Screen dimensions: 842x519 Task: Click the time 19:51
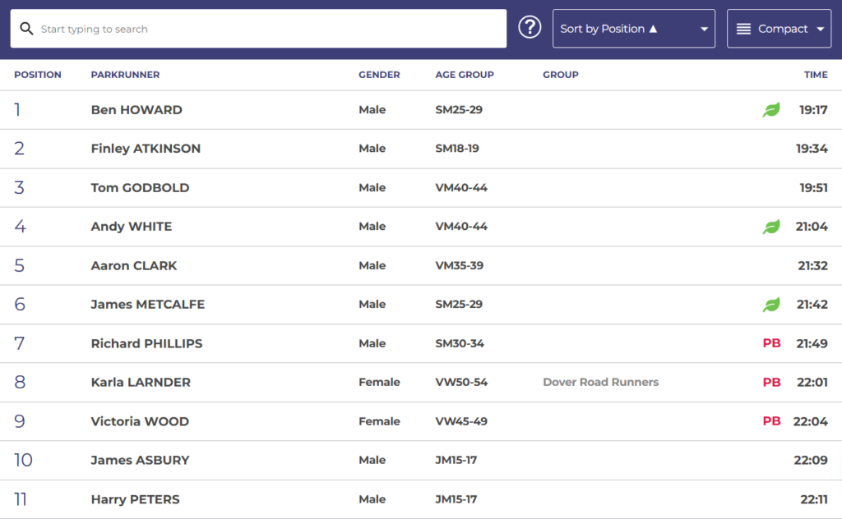[x=813, y=188]
